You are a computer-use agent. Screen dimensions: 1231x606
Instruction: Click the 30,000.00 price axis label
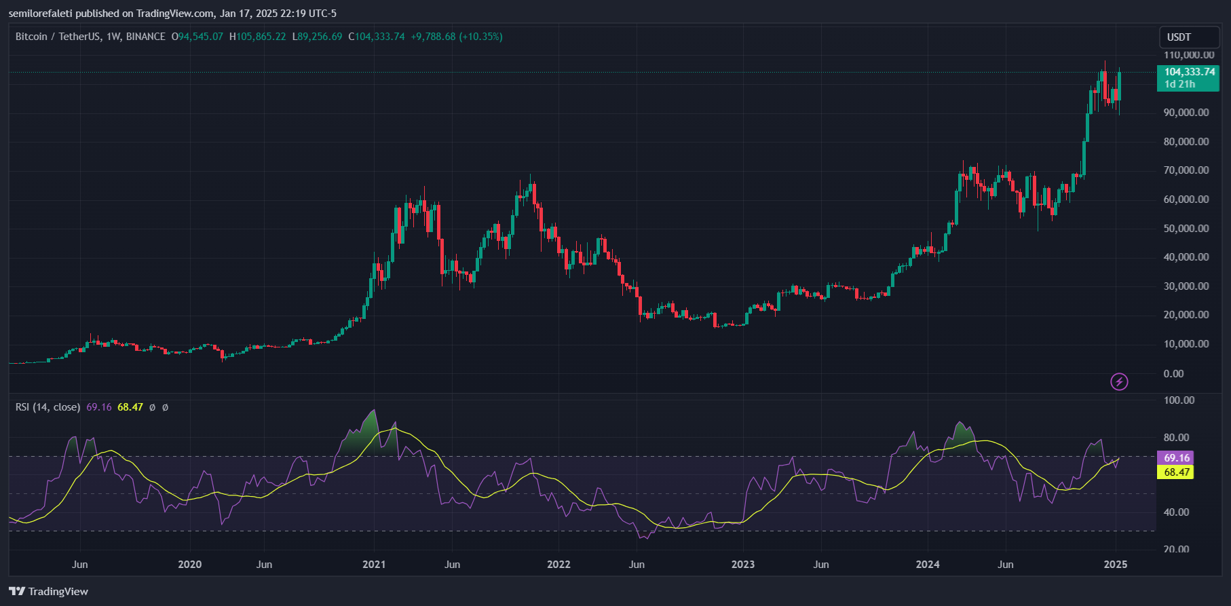pyautogui.click(x=1186, y=286)
